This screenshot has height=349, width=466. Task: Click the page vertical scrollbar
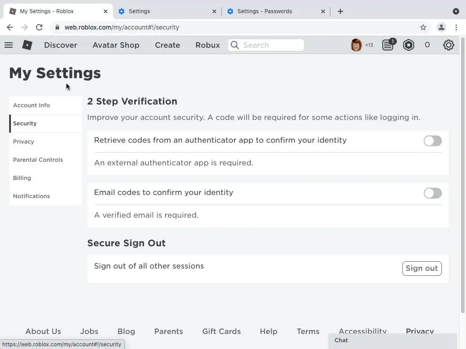(x=463, y=182)
